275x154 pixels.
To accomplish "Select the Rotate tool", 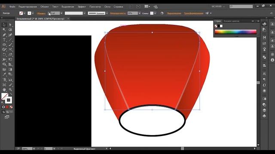I will (x=4, y=55).
